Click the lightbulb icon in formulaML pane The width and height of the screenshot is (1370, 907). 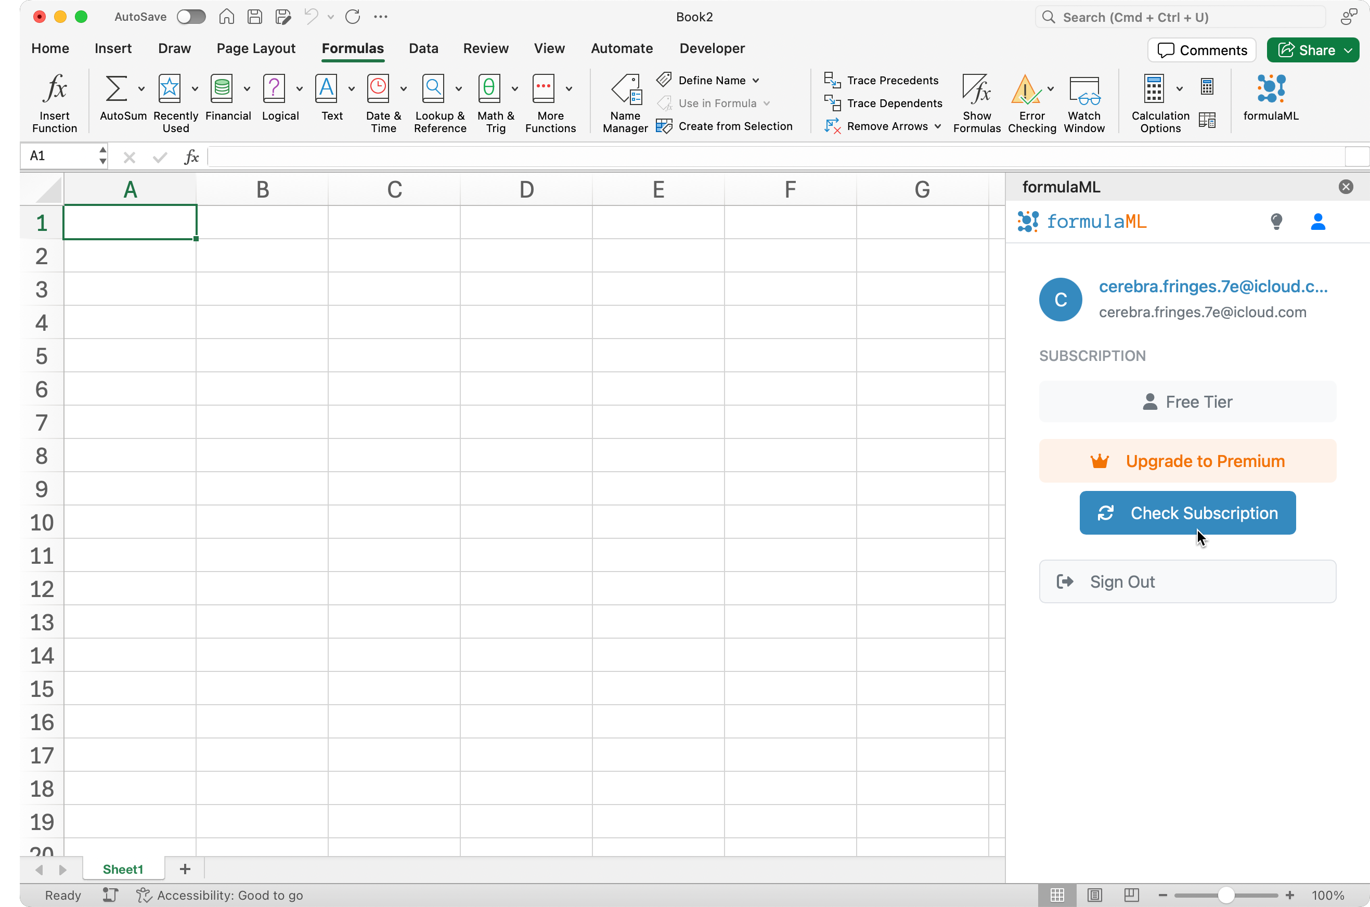[1276, 222]
